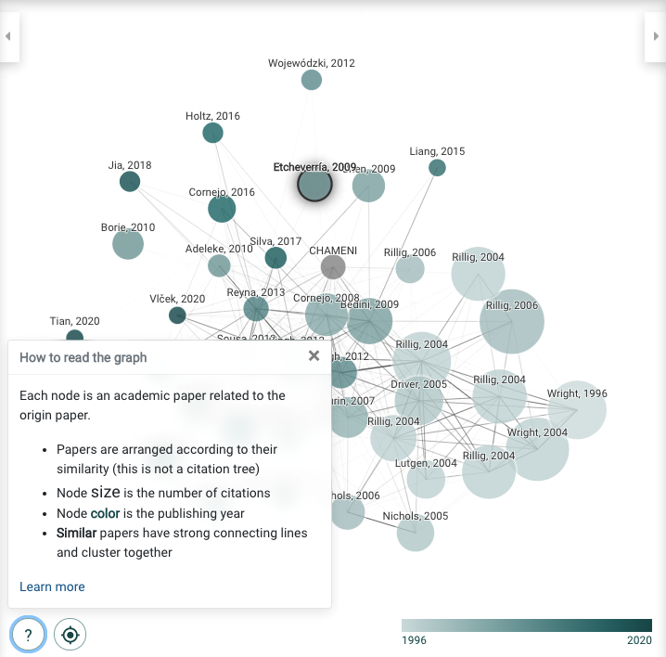The width and height of the screenshot is (666, 657).
Task: Expand the right panel arrow
Action: pos(656,36)
